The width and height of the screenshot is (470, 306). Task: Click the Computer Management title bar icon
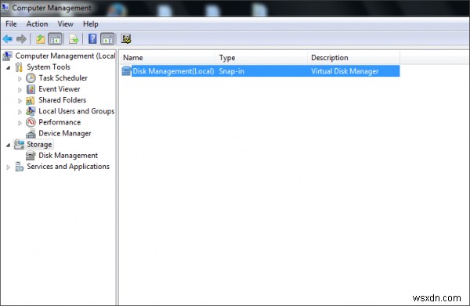coord(5,8)
